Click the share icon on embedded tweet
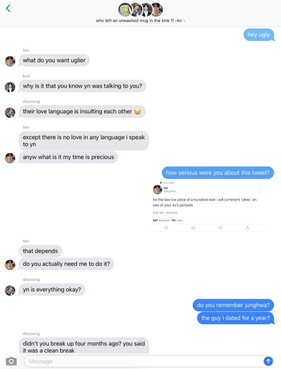 pyautogui.click(x=247, y=228)
